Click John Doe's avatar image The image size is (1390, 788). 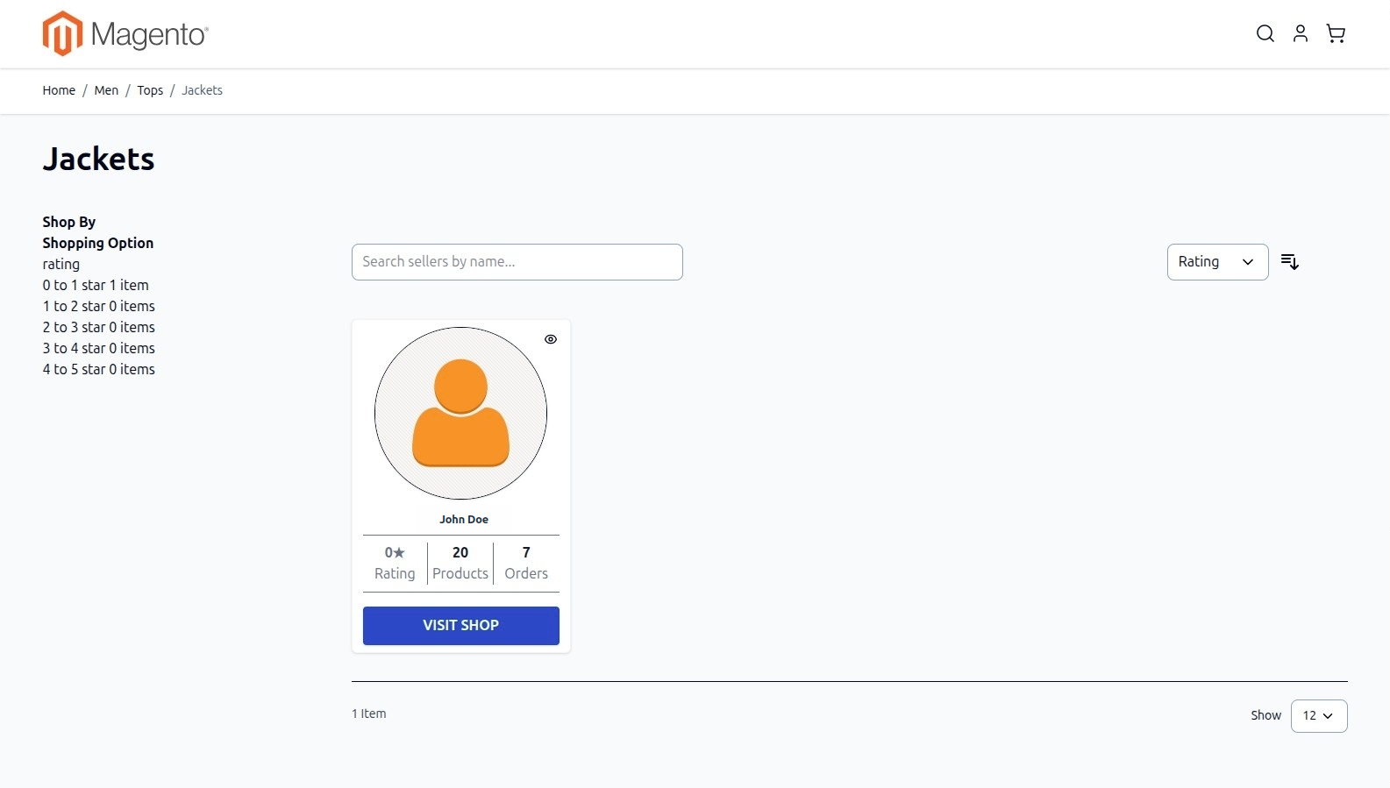pyautogui.click(x=460, y=414)
